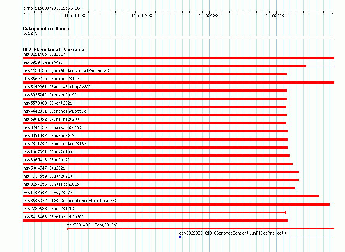Click the red end marker of esv2730623

point(285,213)
